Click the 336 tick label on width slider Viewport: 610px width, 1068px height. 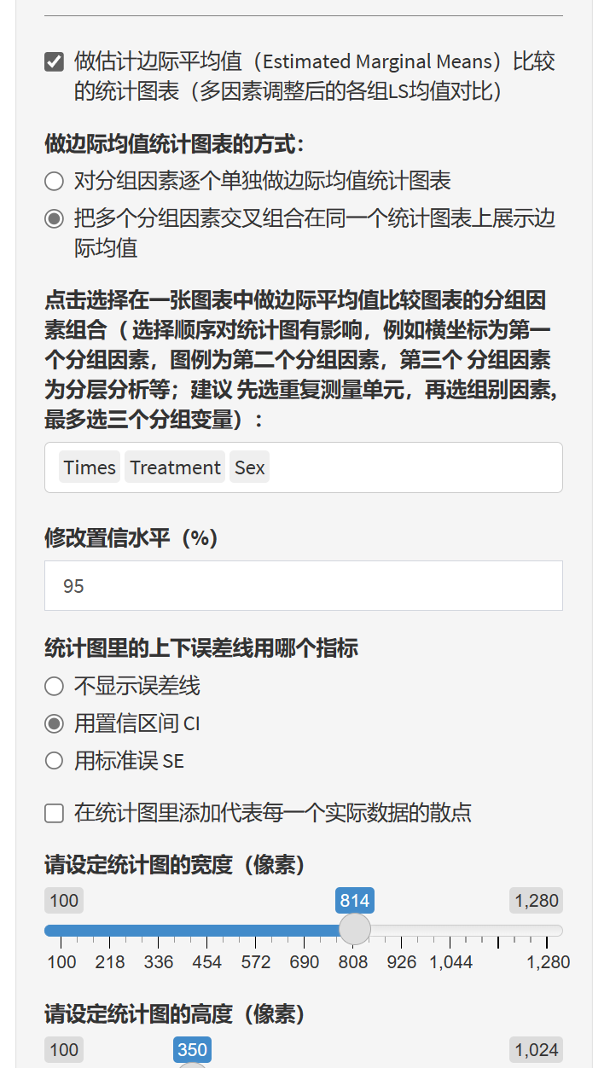click(159, 962)
